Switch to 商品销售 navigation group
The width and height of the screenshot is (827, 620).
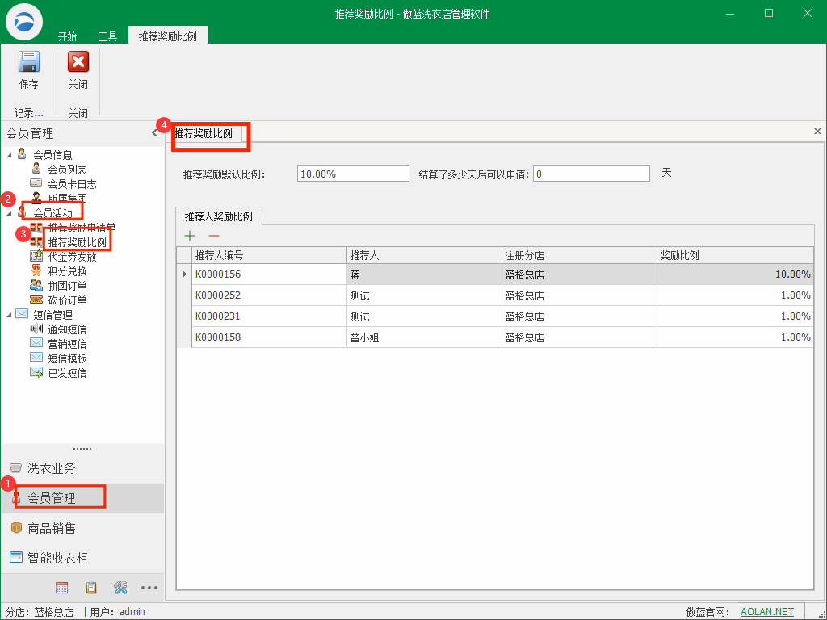(x=82, y=528)
